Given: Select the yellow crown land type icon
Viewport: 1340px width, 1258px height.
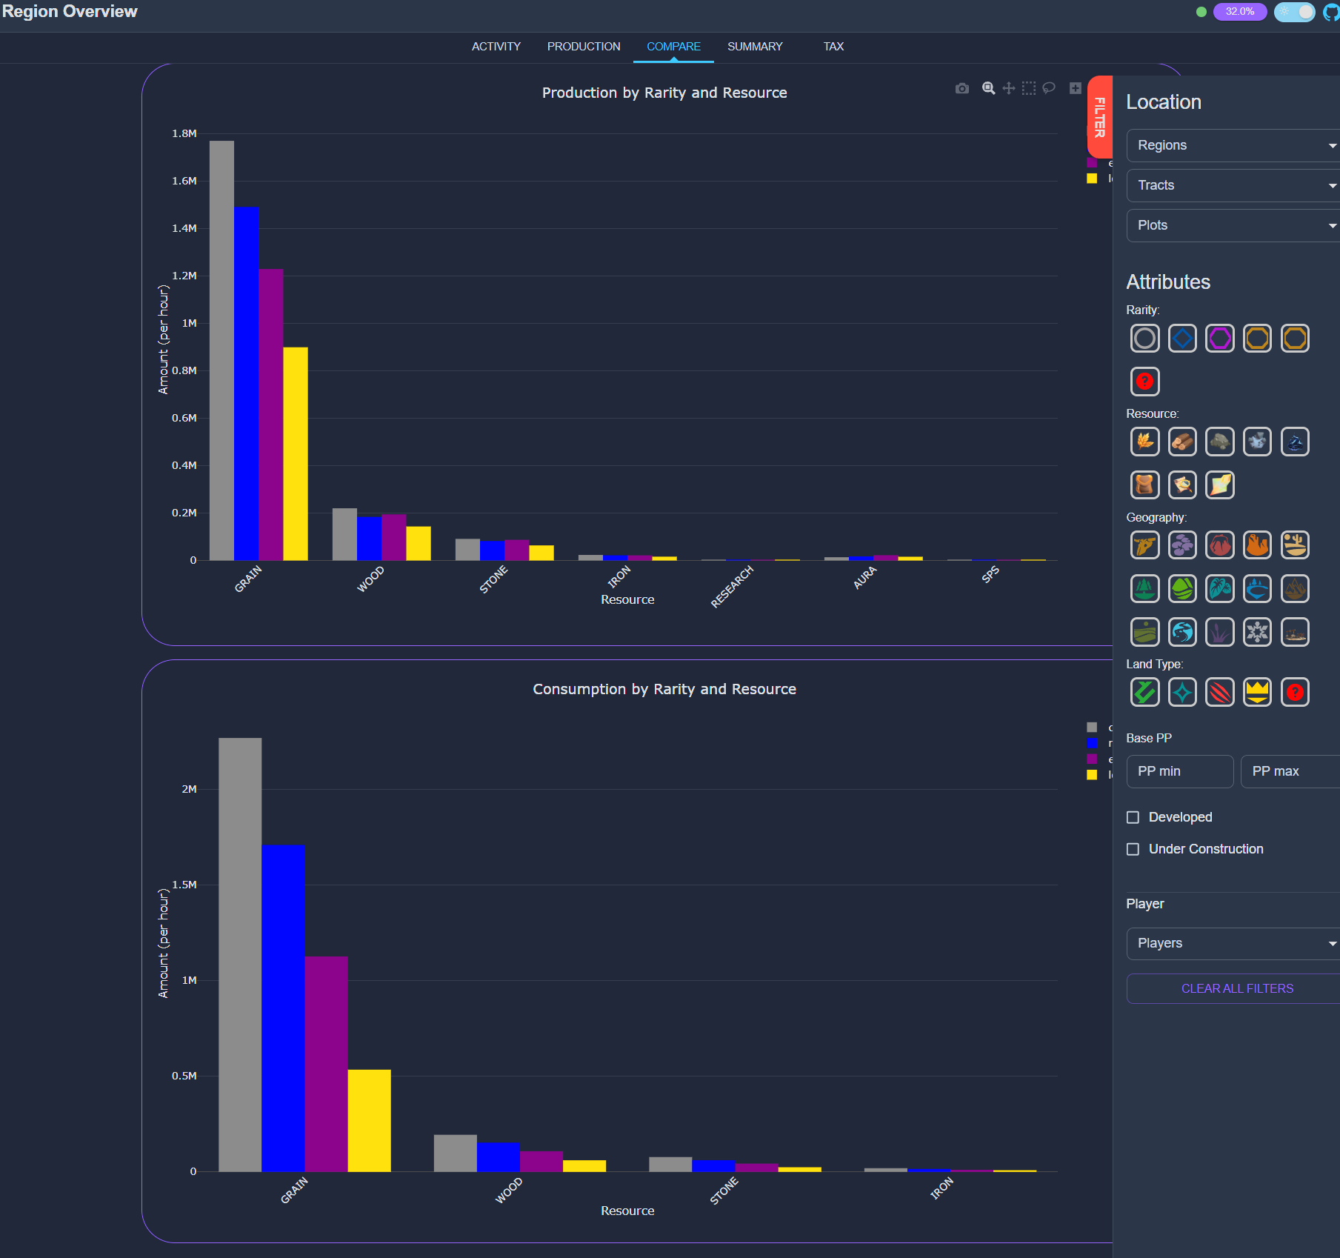Looking at the screenshot, I should [x=1257, y=692].
